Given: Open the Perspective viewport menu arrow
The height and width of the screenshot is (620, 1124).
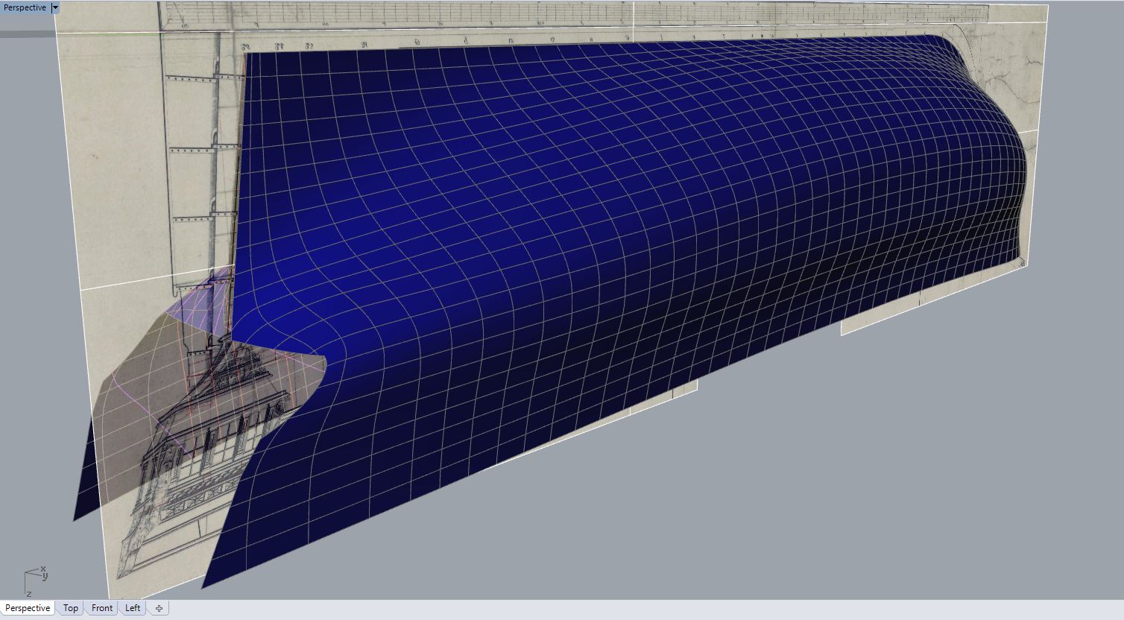Looking at the screenshot, I should pyautogui.click(x=55, y=7).
